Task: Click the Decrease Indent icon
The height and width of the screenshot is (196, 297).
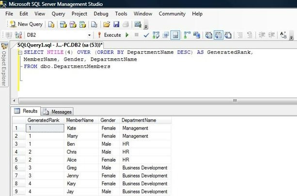Action: pyautogui.click(x=262, y=35)
